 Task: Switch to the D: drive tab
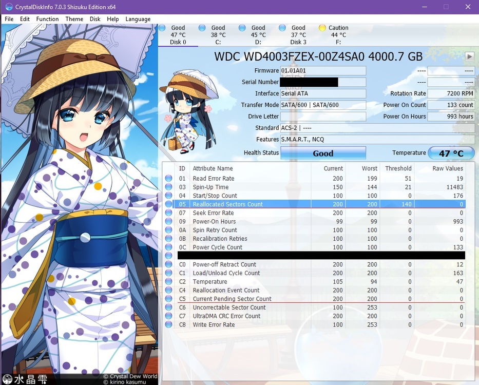click(x=258, y=35)
